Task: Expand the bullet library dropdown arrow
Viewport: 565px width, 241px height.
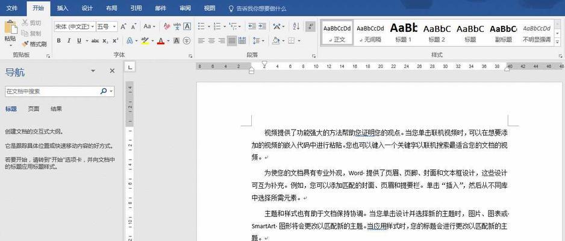Action: click(208, 27)
